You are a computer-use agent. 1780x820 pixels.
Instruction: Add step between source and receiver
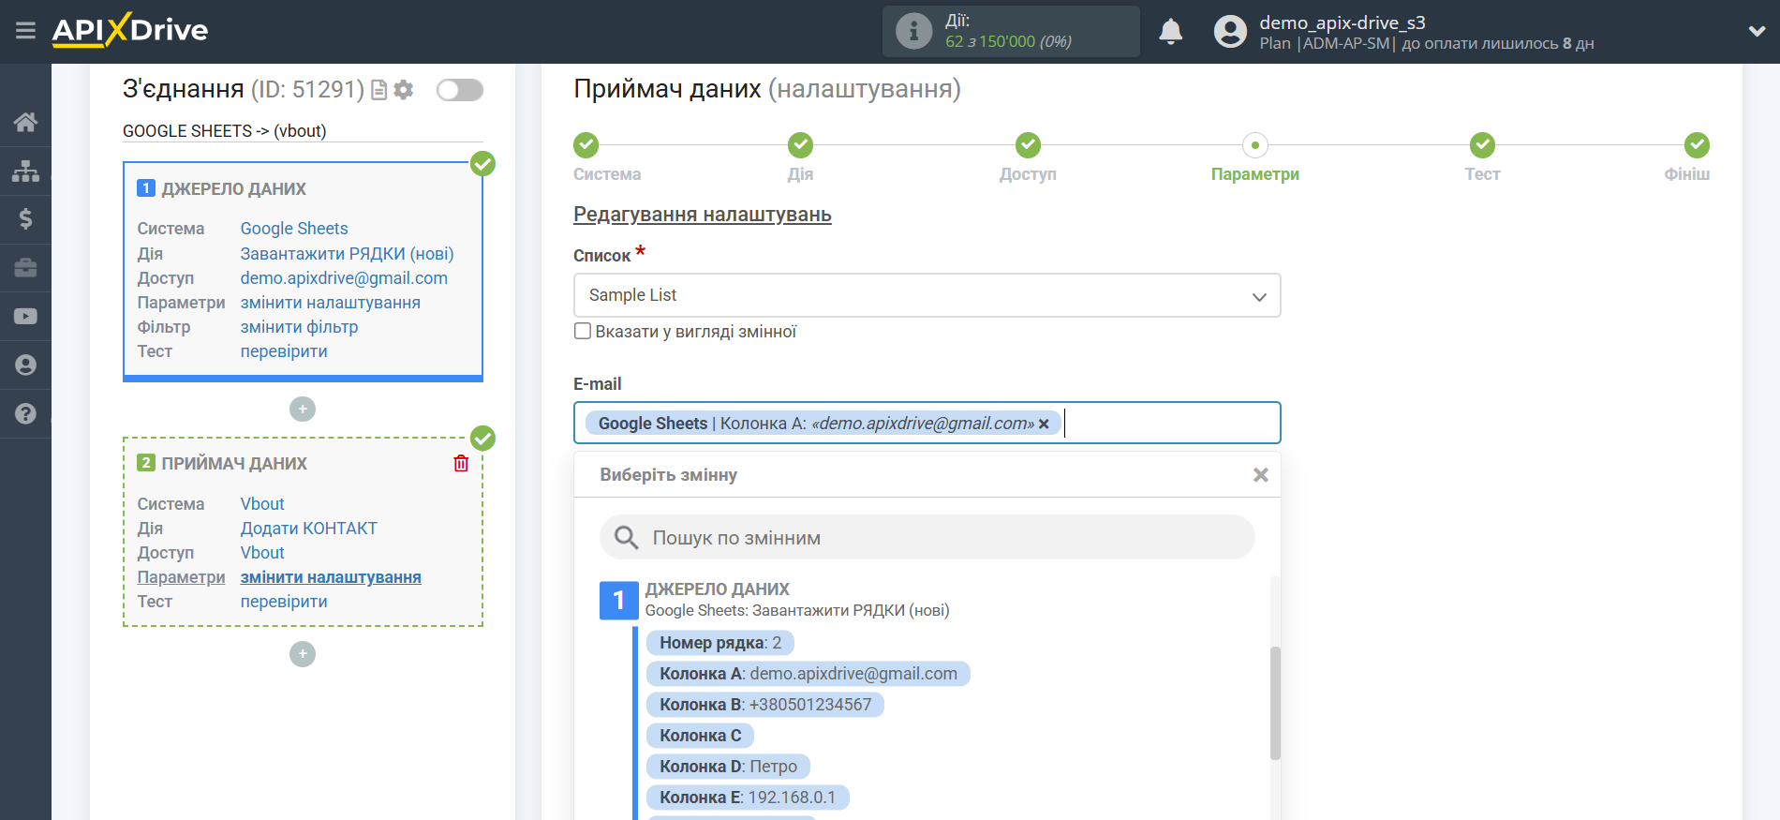303,410
